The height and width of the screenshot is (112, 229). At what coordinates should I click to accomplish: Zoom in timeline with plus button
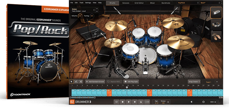point(222,97)
